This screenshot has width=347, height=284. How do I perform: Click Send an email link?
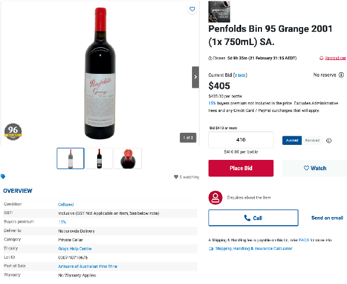[327, 218]
